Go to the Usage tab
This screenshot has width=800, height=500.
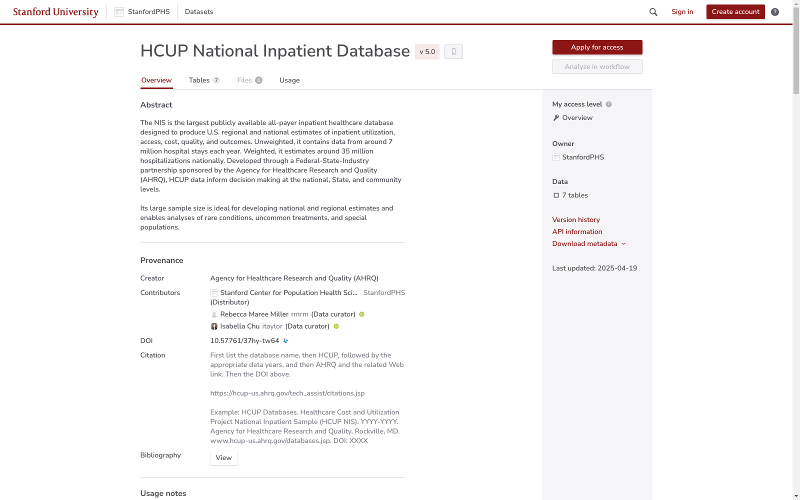click(x=289, y=80)
